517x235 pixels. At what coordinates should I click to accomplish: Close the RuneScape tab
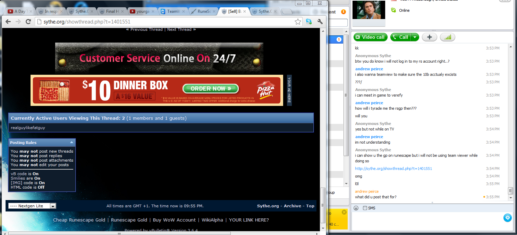click(214, 11)
